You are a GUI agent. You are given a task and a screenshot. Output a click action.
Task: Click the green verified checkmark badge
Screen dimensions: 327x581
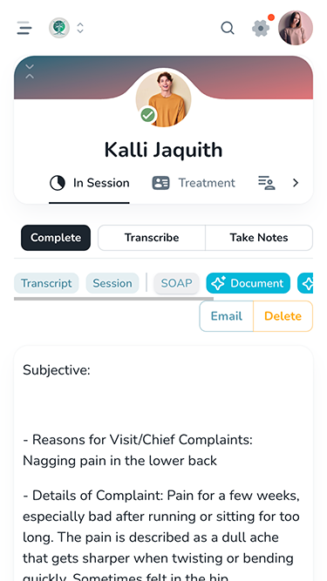148,116
